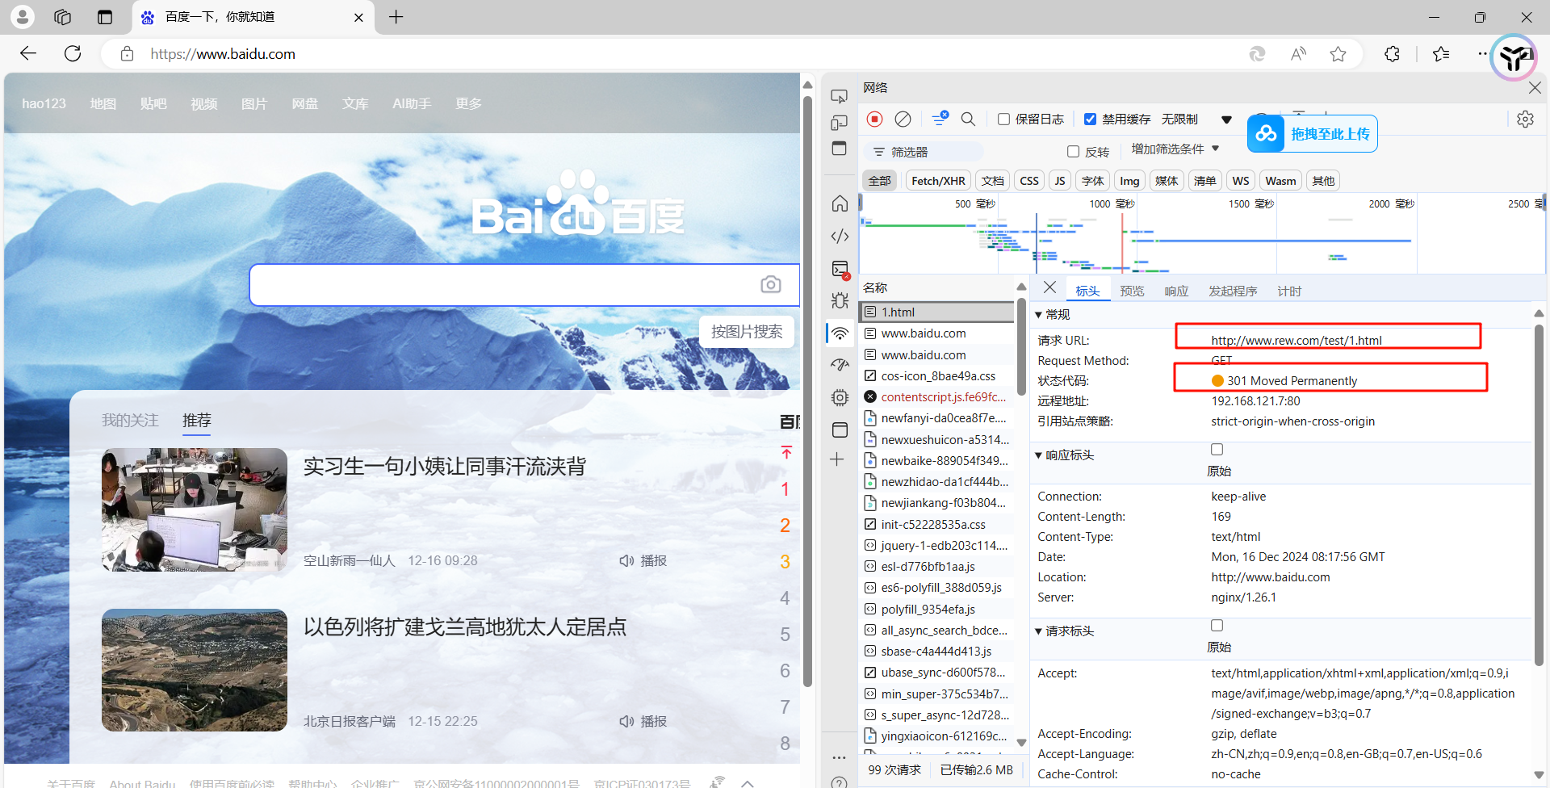Image resolution: width=1550 pixels, height=788 pixels.
Task: Switch to the 预览 tab
Action: [1132, 291]
